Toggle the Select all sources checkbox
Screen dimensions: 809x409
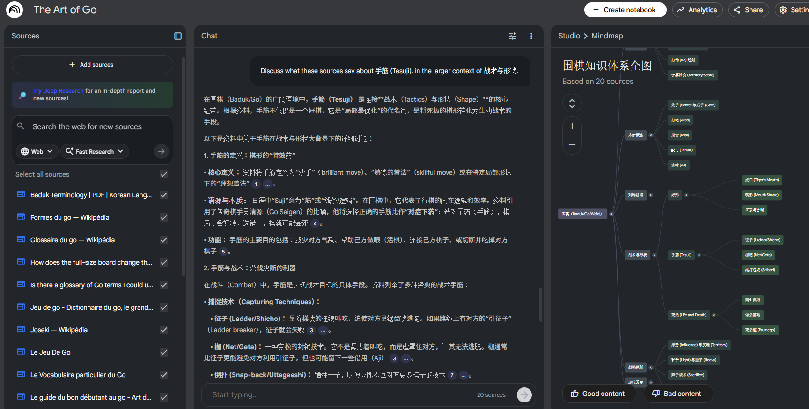point(164,174)
